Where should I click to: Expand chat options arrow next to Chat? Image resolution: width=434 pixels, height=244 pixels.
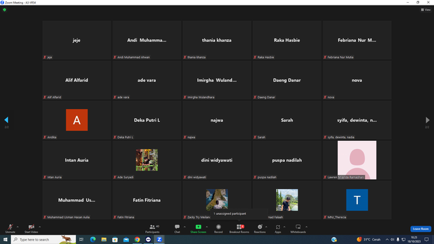tap(184, 227)
